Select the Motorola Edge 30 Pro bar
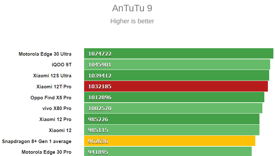The height and width of the screenshot is (156, 275). 168,151
